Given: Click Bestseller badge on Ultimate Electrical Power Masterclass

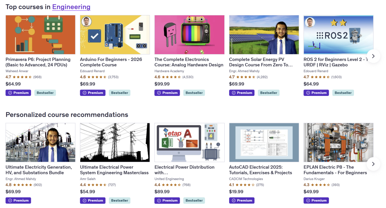Looking at the screenshot, I should [x=120, y=200].
